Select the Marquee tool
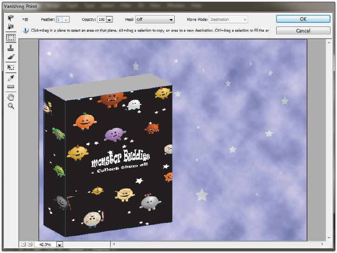337x253 pixels. coord(11,38)
